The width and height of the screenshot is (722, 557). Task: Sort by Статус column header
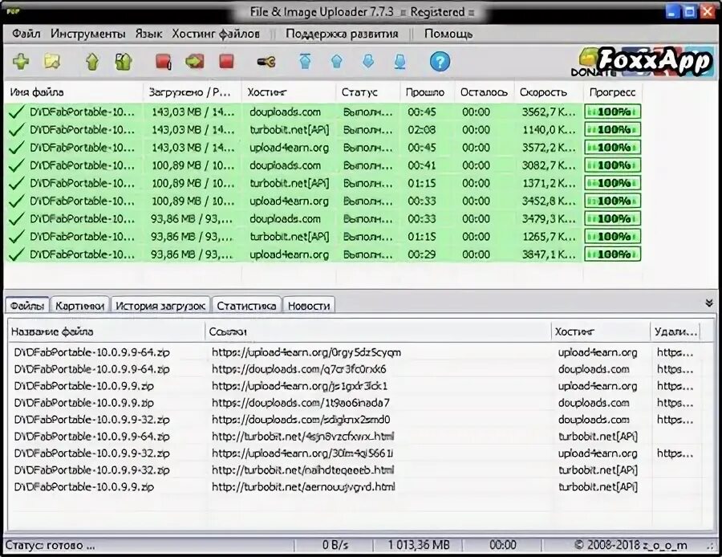pos(368,92)
